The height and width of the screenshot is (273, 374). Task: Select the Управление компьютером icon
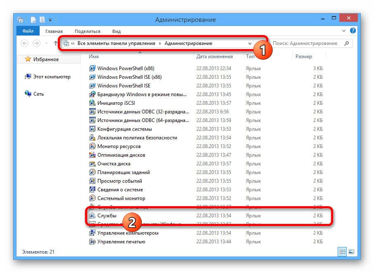[x=92, y=233]
